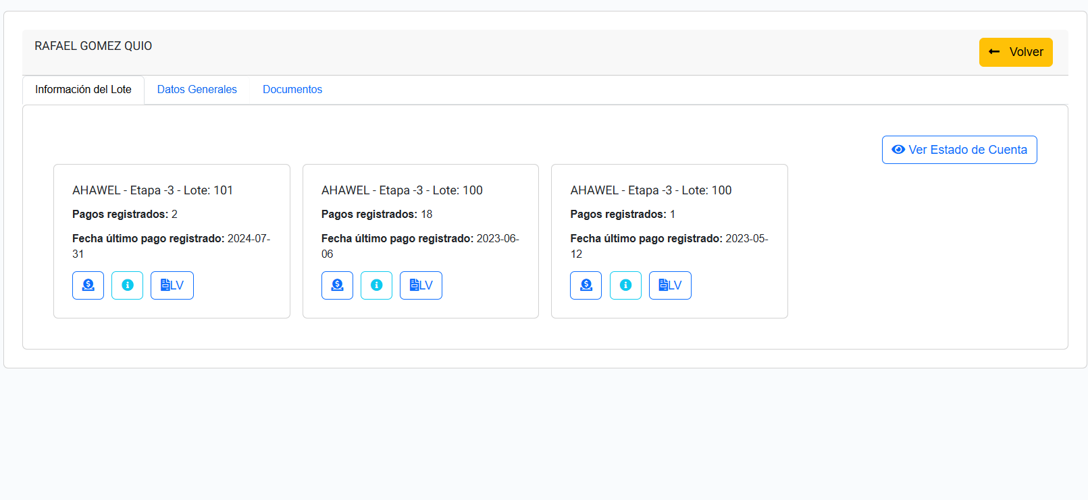
Task: Open info icon on card dated 2023-05-12
Action: point(625,285)
